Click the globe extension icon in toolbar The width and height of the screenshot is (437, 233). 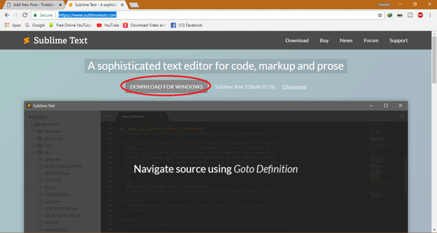390,15
